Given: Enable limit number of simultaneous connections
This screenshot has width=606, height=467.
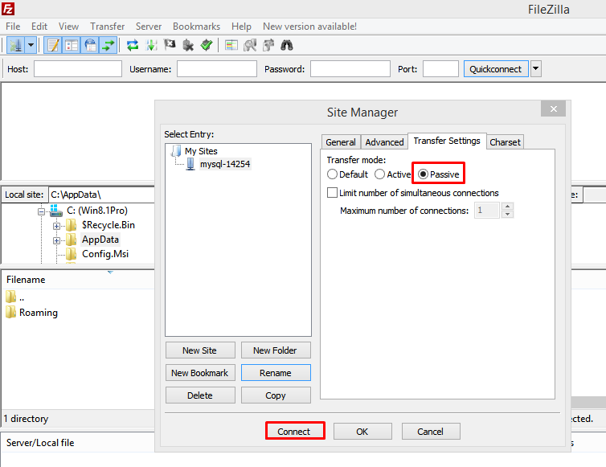Looking at the screenshot, I should pyautogui.click(x=332, y=193).
